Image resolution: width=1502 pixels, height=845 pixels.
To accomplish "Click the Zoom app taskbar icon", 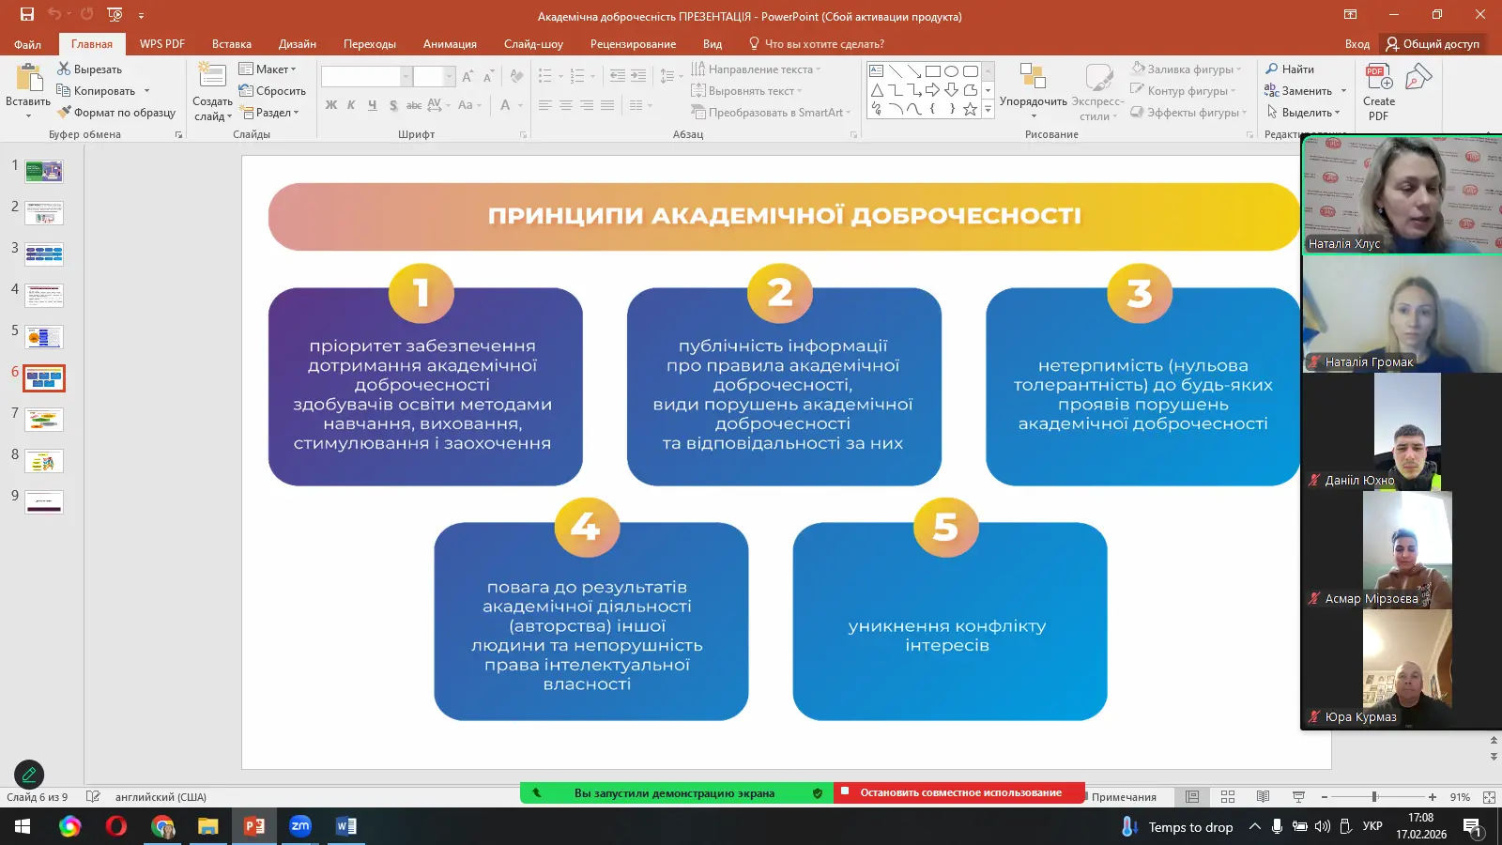I will (299, 826).
